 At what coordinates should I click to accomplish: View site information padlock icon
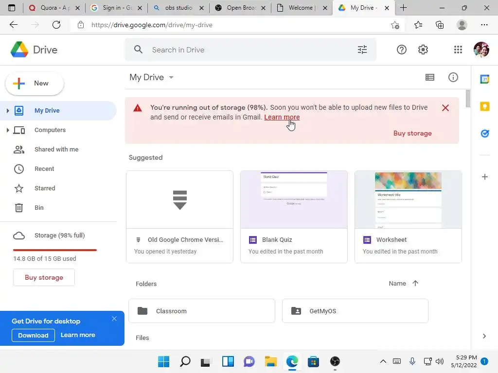pyautogui.click(x=81, y=25)
